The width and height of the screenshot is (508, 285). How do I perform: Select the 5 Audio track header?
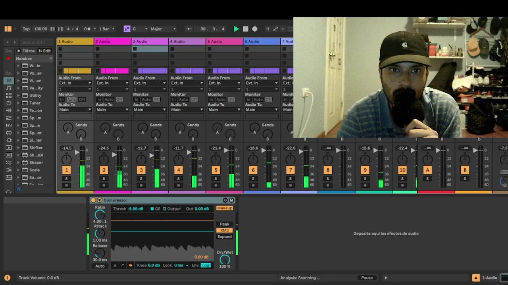[x=225, y=41]
